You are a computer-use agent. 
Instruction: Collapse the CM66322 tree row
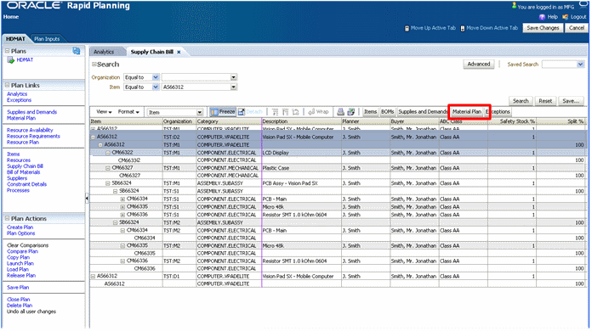pos(108,153)
